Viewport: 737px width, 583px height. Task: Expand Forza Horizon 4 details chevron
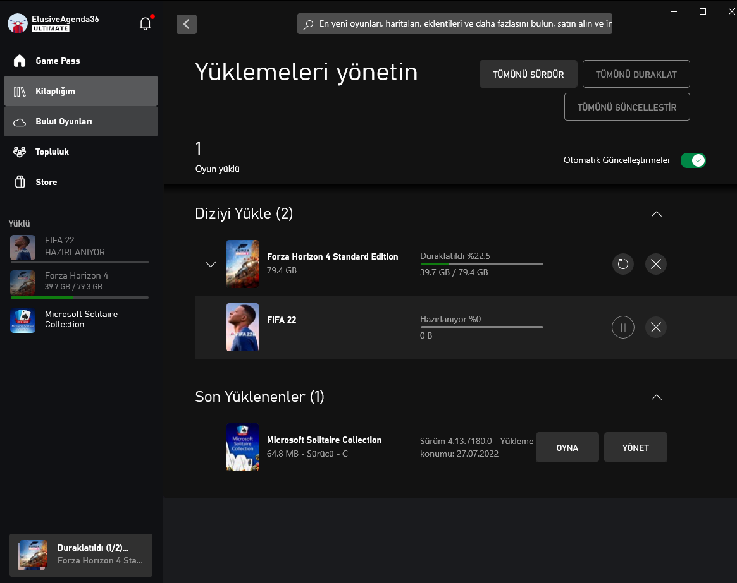click(x=211, y=265)
